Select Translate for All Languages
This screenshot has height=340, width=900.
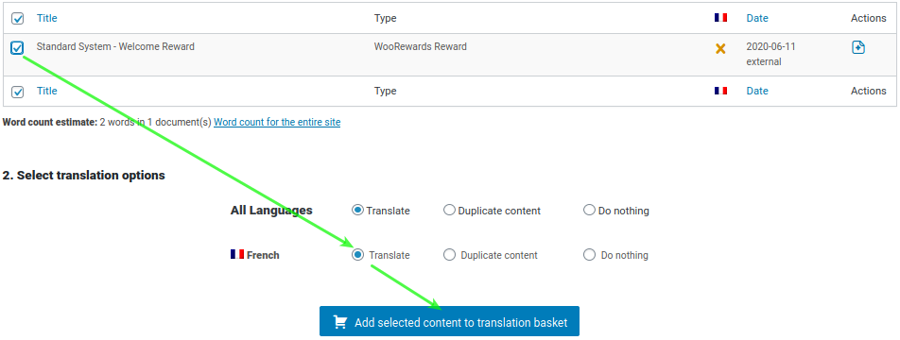click(x=357, y=210)
